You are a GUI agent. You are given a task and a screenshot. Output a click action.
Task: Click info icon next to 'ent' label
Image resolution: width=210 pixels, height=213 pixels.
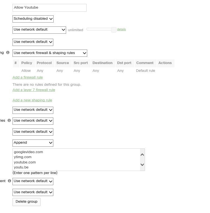9,181
